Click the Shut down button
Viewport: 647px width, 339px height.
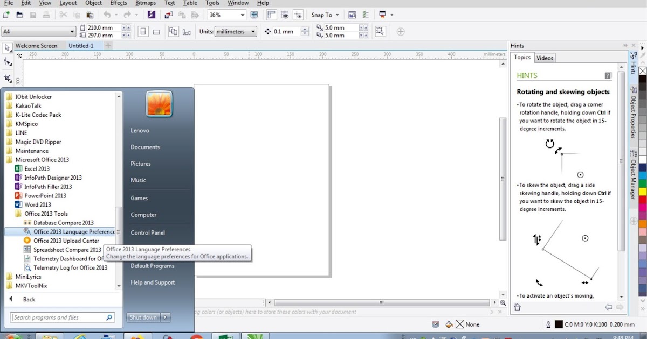(143, 317)
